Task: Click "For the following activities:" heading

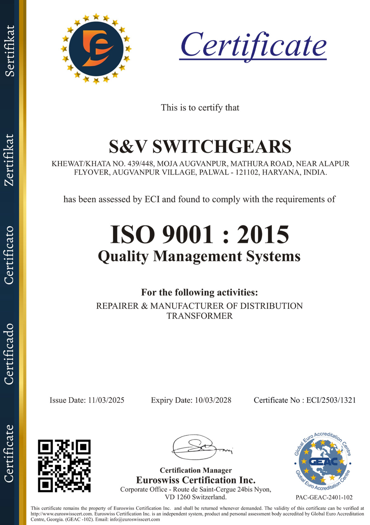Action: (199, 292)
